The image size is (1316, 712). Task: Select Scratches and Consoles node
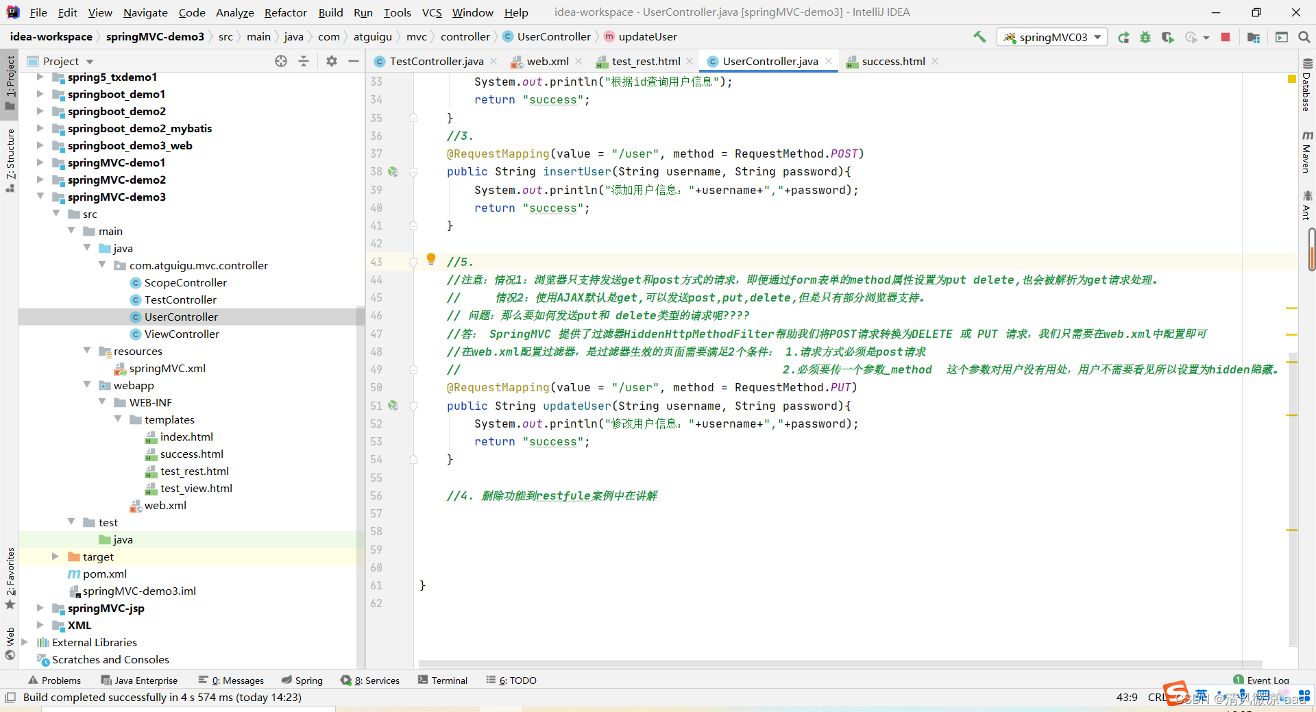[110, 659]
